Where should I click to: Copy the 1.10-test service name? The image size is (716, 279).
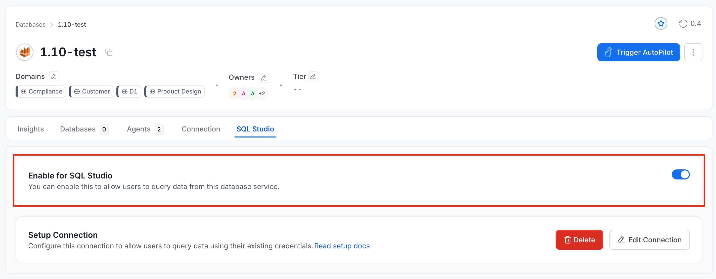pyautogui.click(x=108, y=52)
